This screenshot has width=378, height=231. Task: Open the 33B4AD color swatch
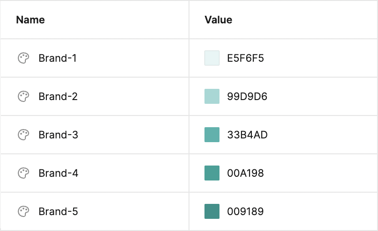(212, 135)
